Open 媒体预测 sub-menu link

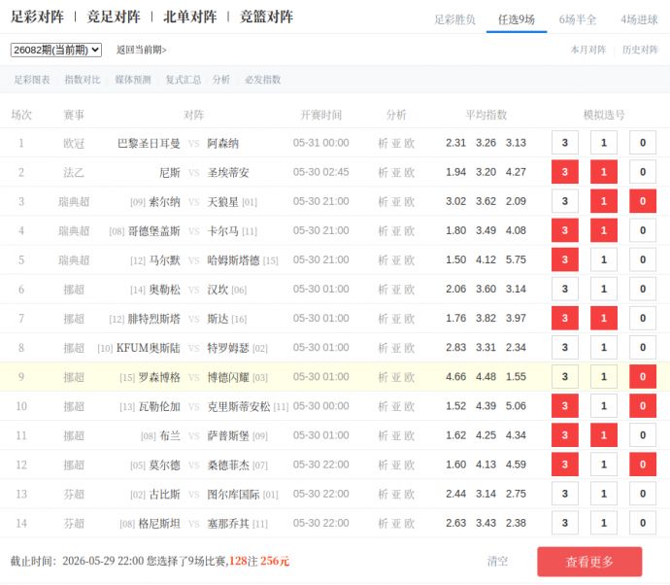tap(133, 80)
